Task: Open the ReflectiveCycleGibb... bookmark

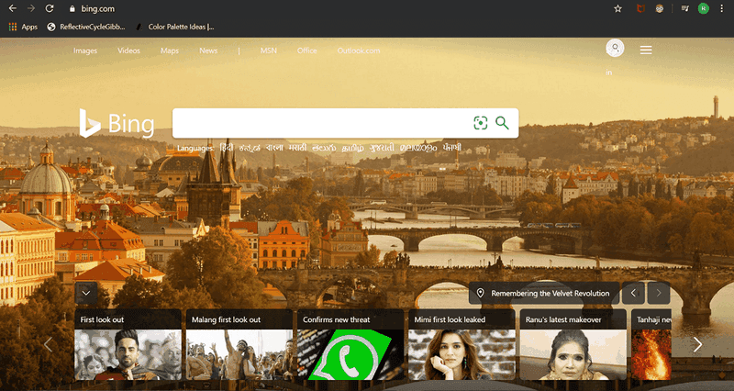Action: [86, 27]
